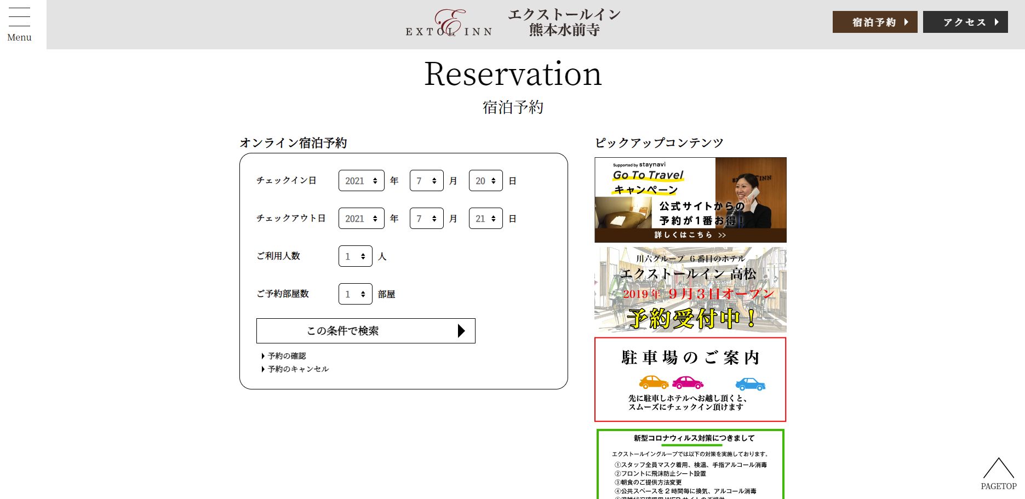
Task: Open check-in year dropdown showing 2021
Action: click(x=362, y=181)
